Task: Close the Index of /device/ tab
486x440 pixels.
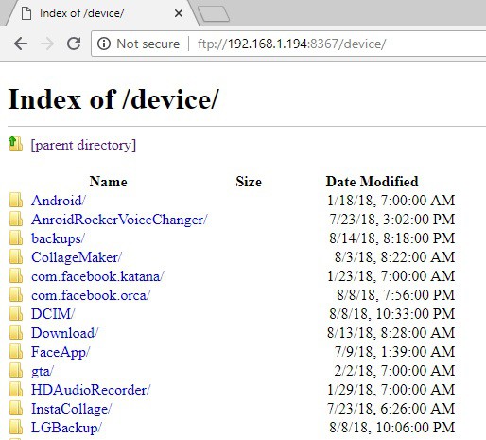Action: click(179, 13)
